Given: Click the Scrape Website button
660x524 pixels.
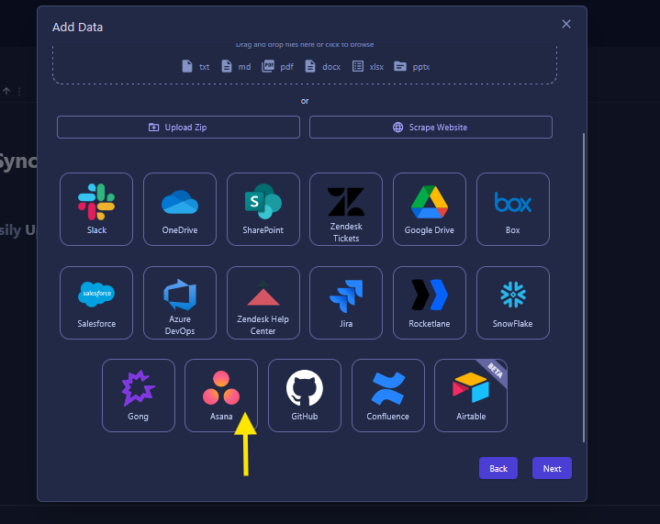Looking at the screenshot, I should click(x=431, y=128).
